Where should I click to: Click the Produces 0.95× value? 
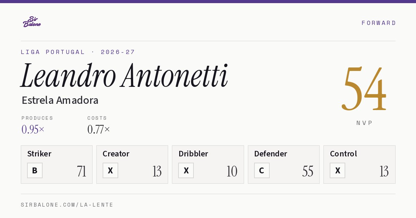point(33,129)
